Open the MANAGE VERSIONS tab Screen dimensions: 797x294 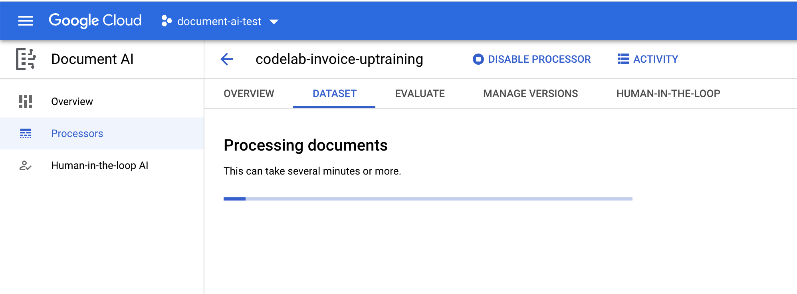(x=530, y=93)
